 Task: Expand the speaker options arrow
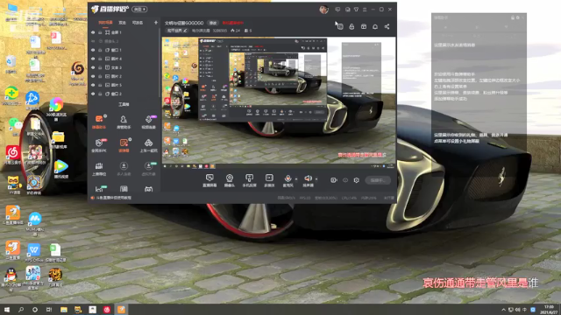click(316, 179)
